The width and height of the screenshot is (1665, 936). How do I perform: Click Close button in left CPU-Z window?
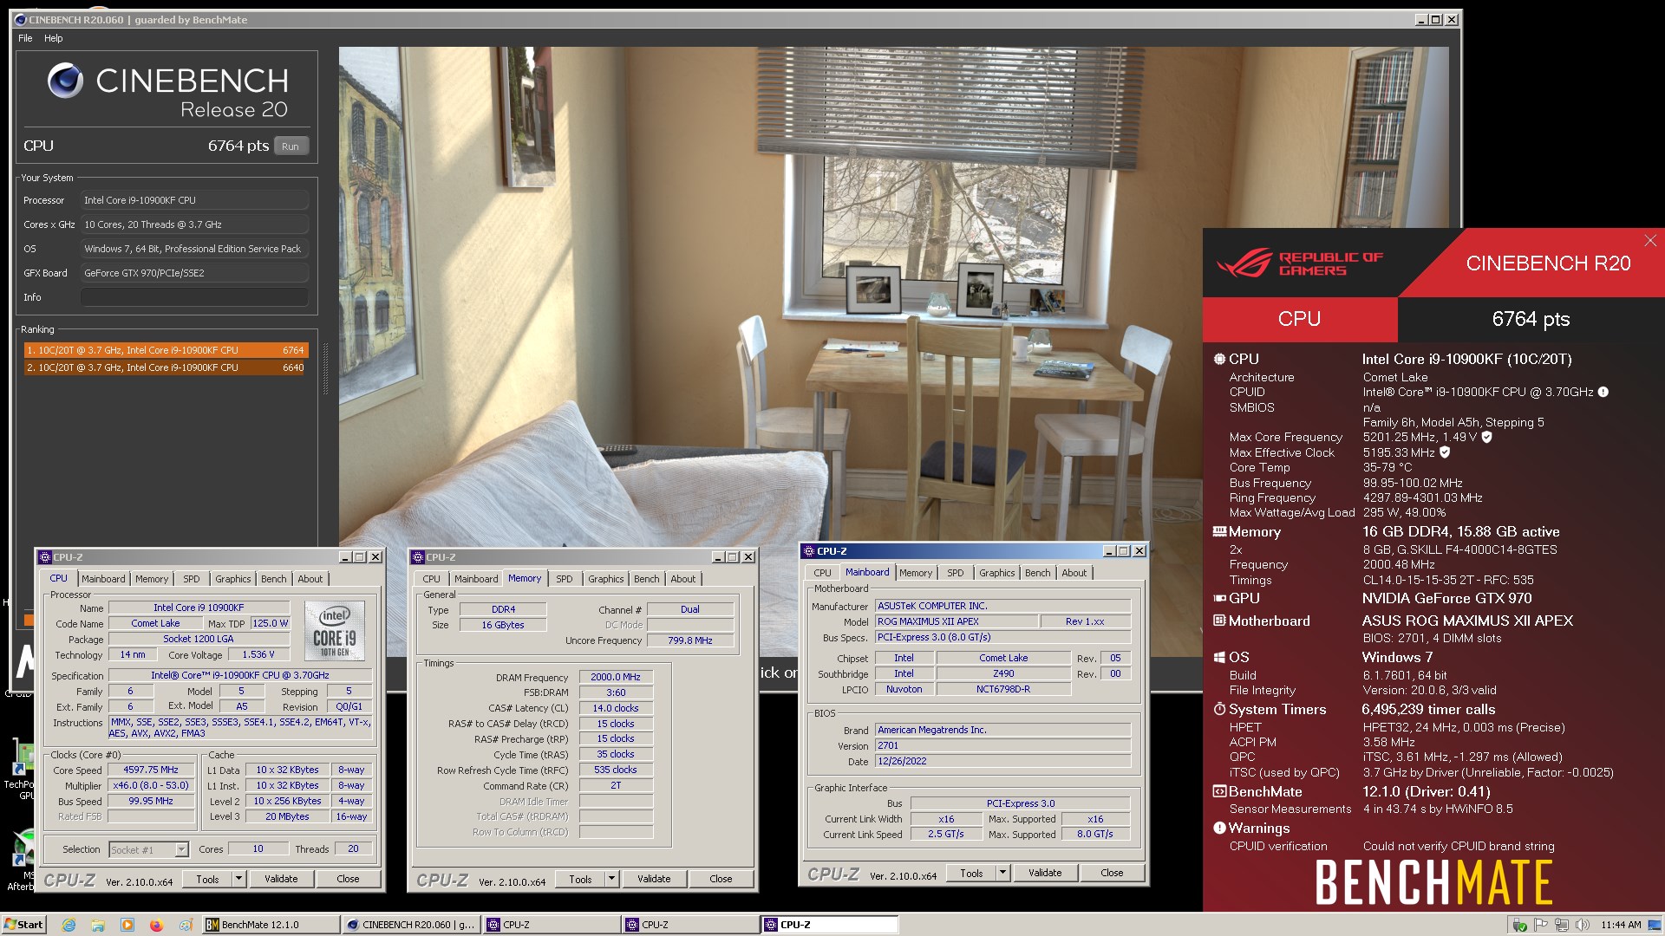click(348, 879)
